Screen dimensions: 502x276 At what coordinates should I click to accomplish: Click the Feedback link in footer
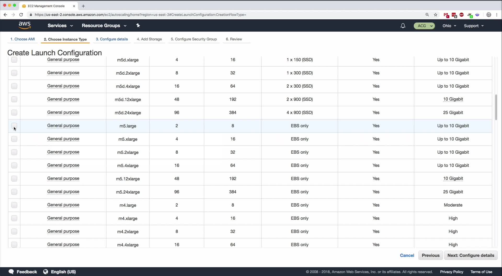click(x=27, y=272)
